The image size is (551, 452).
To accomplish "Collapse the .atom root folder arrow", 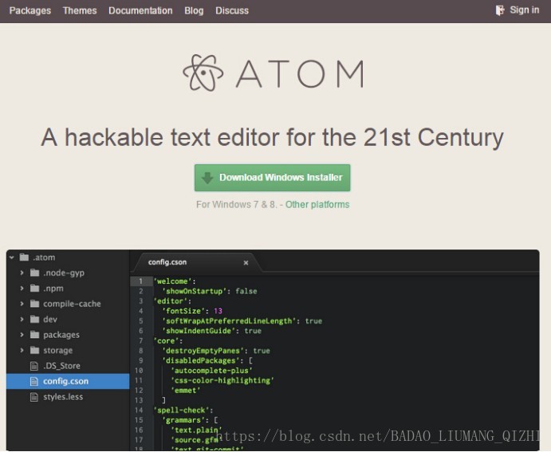I will click(x=12, y=257).
